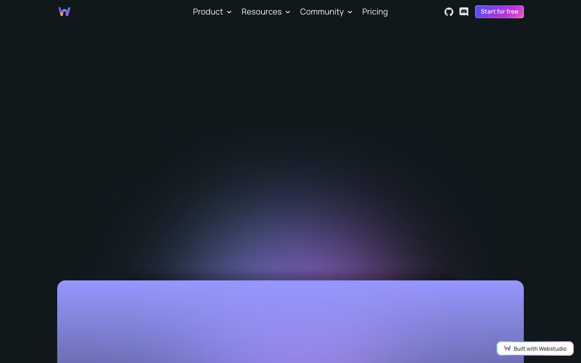Open the Discord chat icon
581x363 pixels.
pyautogui.click(x=464, y=12)
